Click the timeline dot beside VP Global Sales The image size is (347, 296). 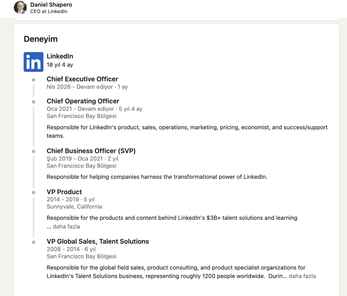tap(33, 242)
